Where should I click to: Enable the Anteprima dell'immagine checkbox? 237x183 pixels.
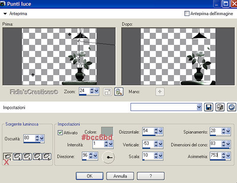coord(187,13)
